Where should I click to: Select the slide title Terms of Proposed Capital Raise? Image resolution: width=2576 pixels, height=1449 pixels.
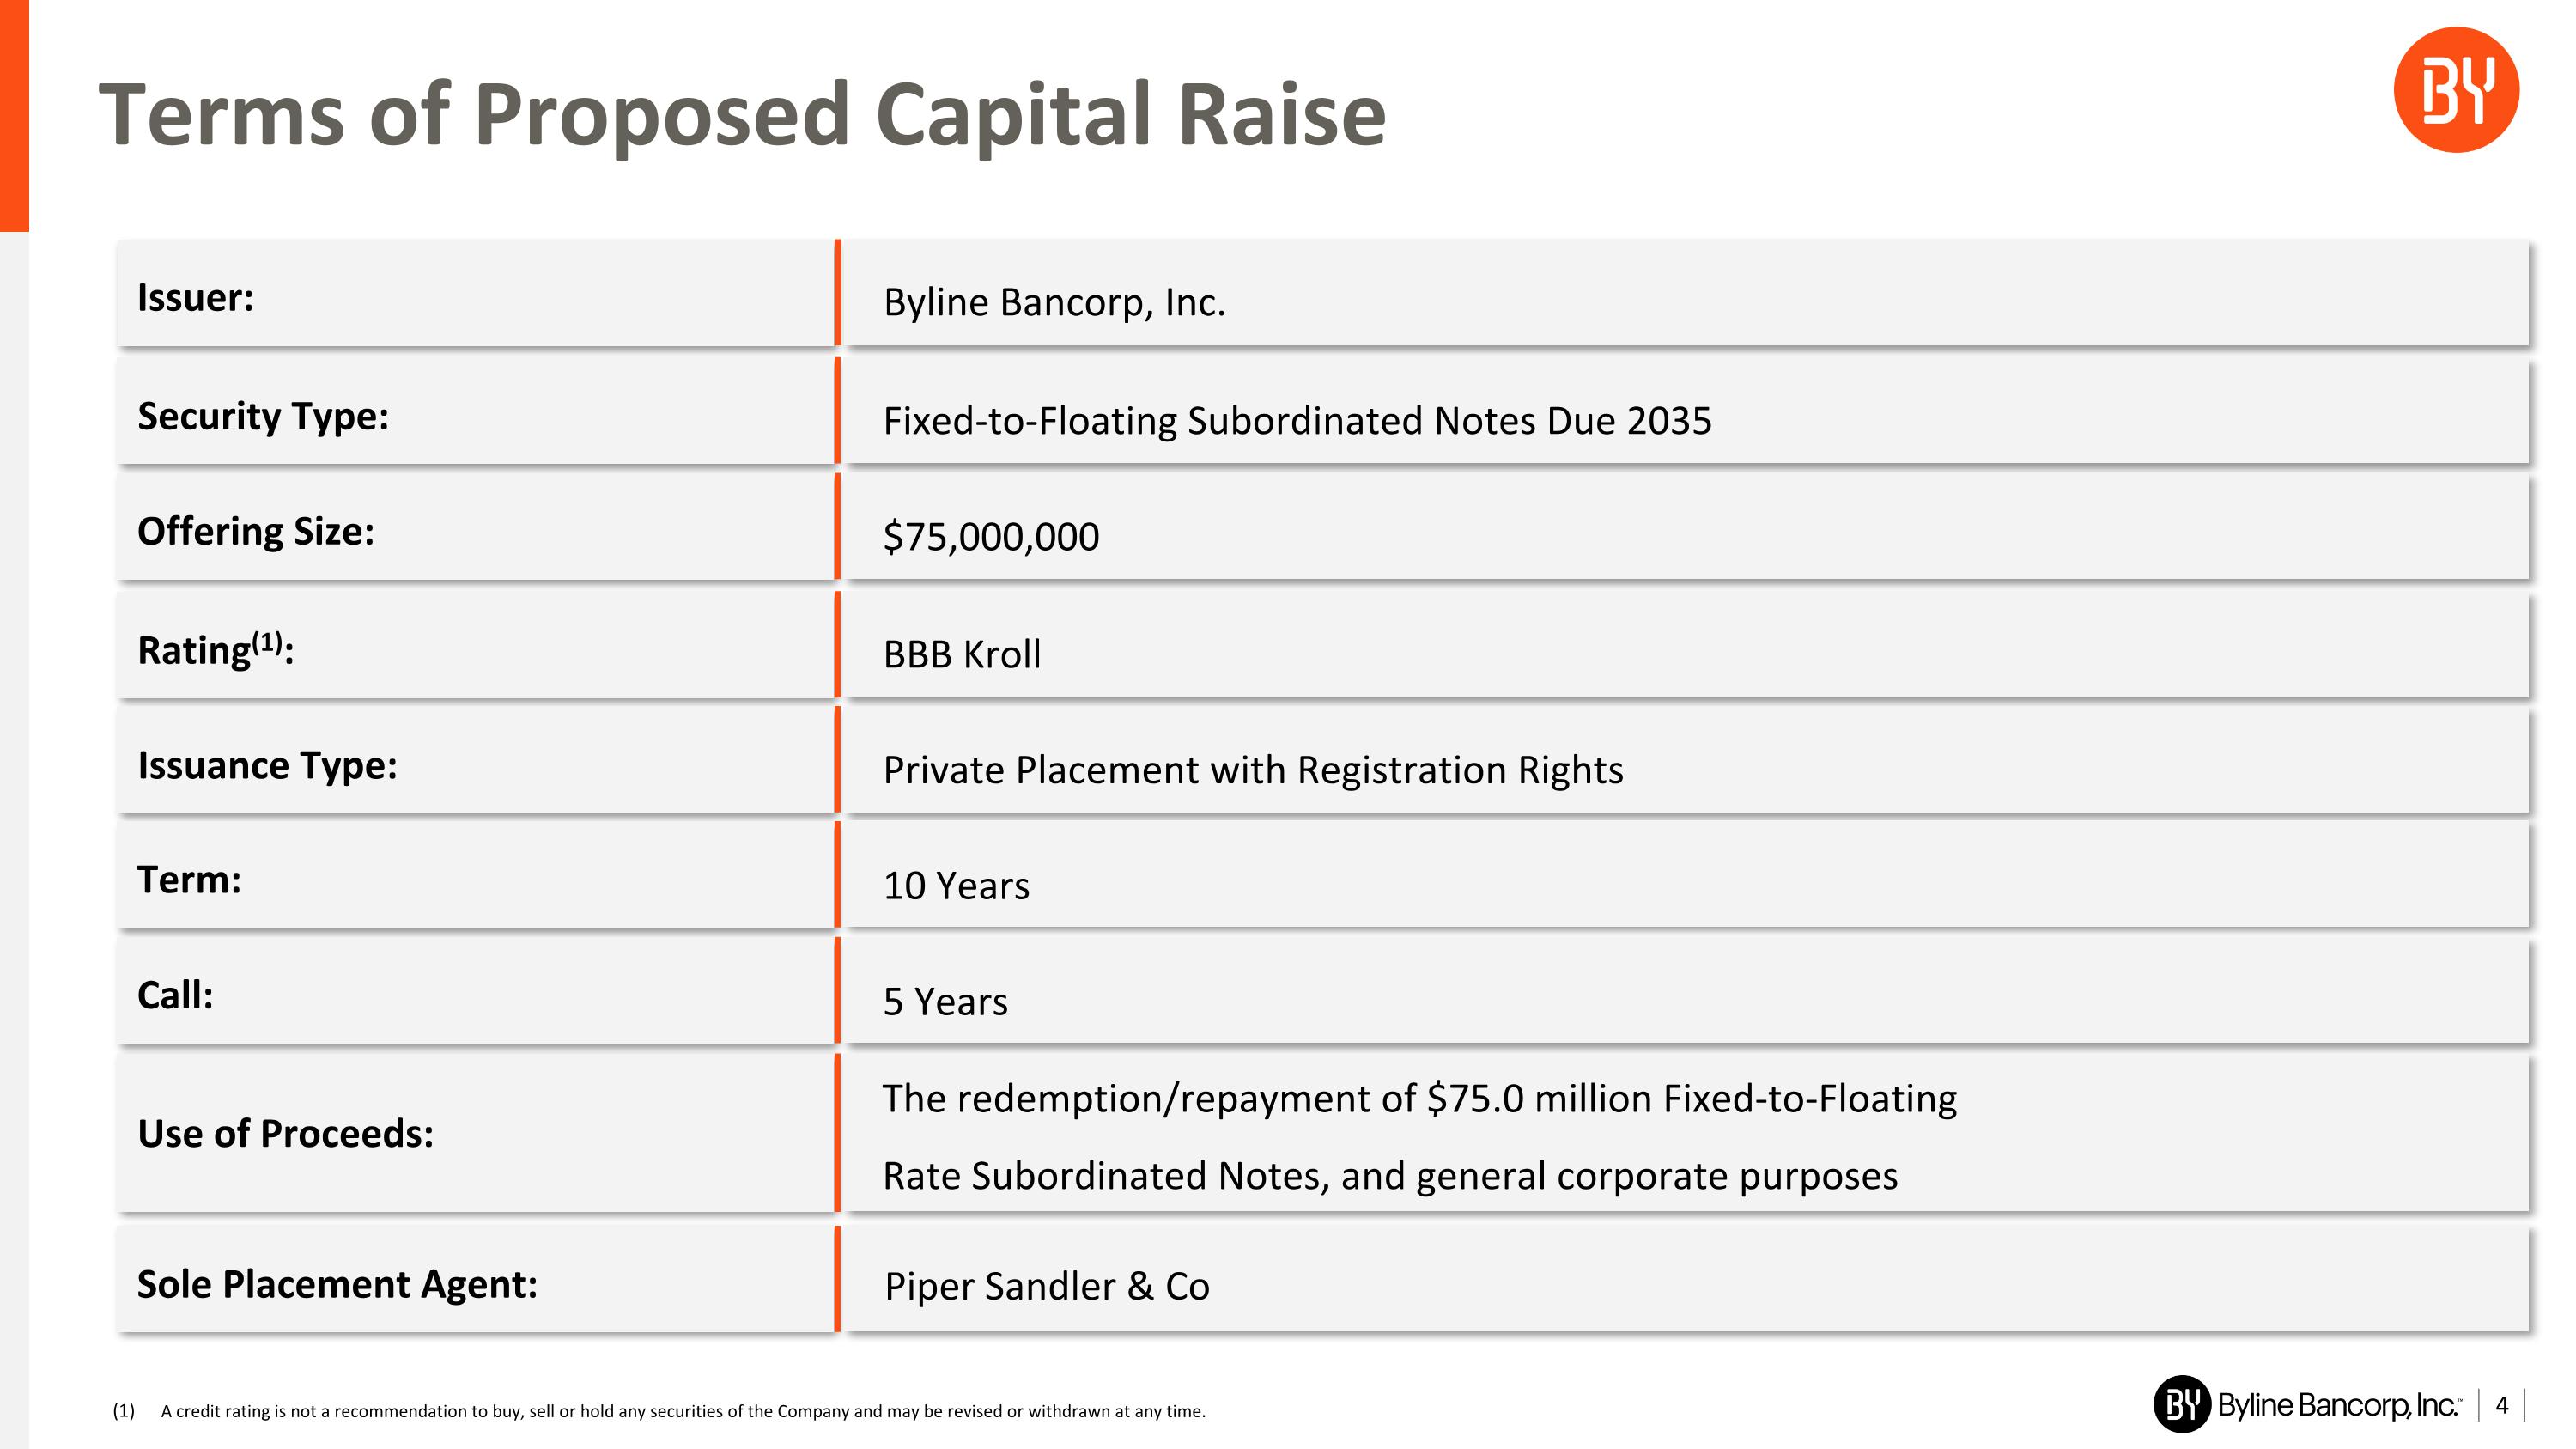coord(742,115)
